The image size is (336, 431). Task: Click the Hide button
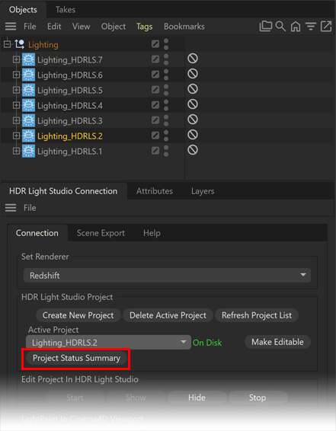(197, 397)
